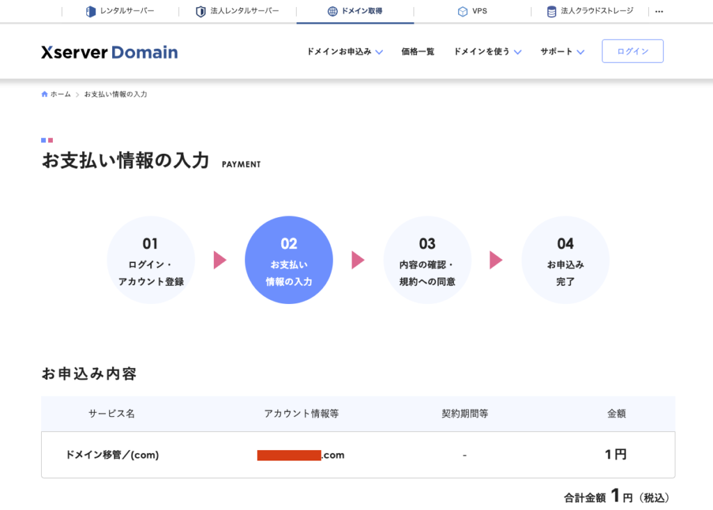Screen dimensions: 713x510
Task: Click step 03 内容の確認・規約への同意 circle
Action: 427,260
